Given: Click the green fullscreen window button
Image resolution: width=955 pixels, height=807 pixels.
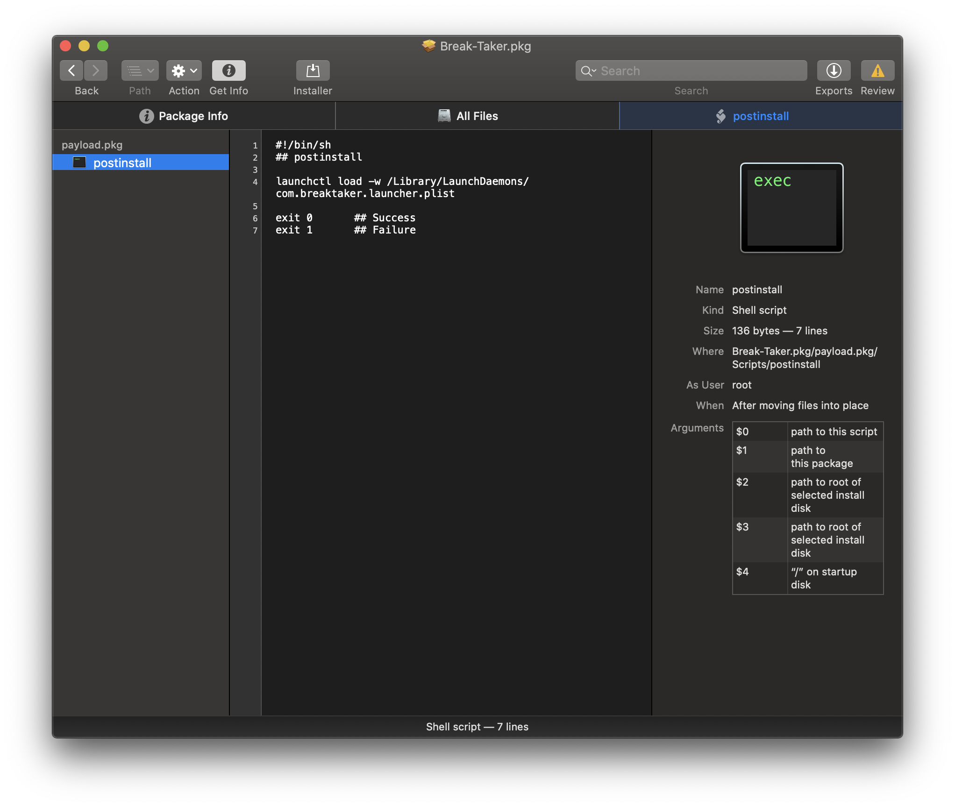Looking at the screenshot, I should 103,46.
